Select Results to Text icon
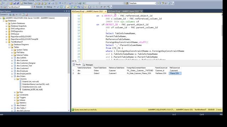227x127 pixels. click(83, 7)
